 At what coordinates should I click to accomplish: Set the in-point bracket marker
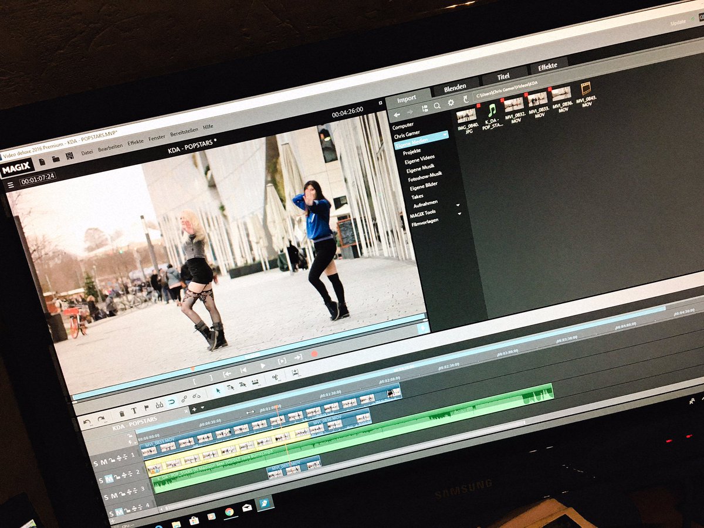tap(194, 381)
